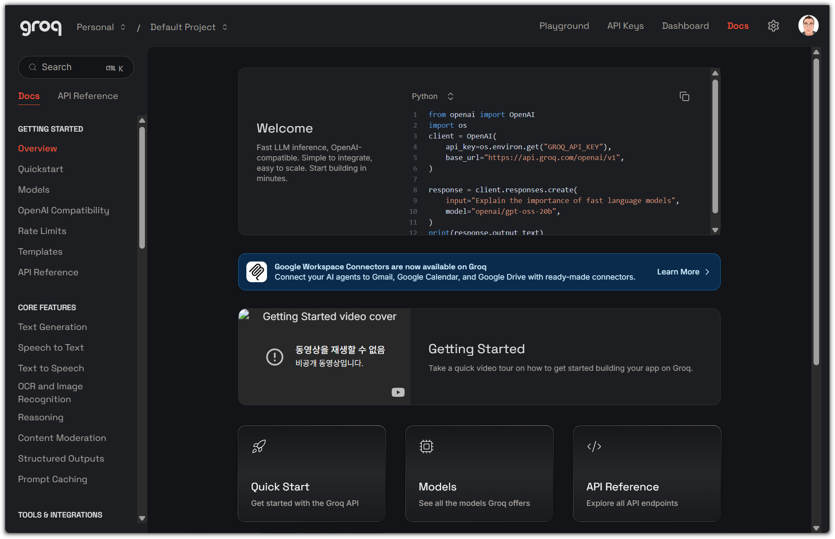The width and height of the screenshot is (835, 539).
Task: Open the Models sidebar page
Action: [x=34, y=190]
